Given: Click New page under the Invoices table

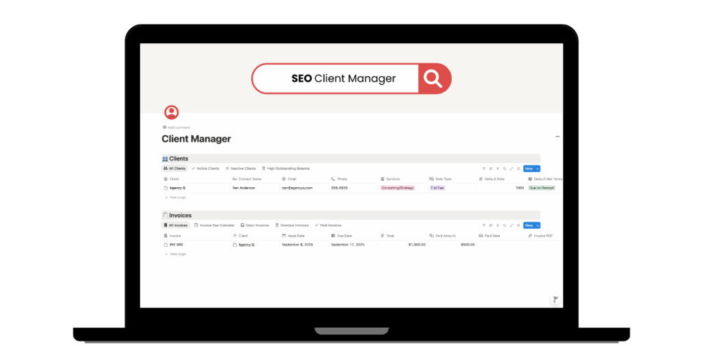Looking at the screenshot, I should [176, 254].
